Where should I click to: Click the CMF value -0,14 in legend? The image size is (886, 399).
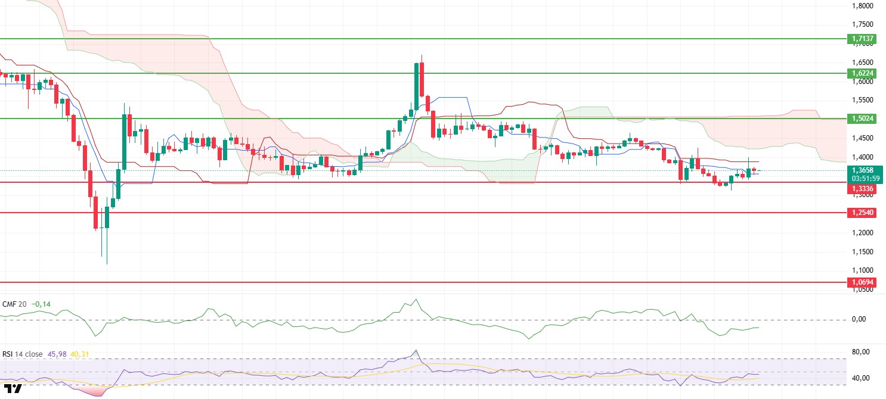[41, 304]
